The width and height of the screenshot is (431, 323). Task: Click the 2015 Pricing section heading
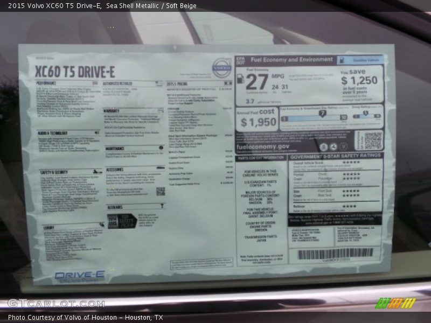click(x=177, y=83)
